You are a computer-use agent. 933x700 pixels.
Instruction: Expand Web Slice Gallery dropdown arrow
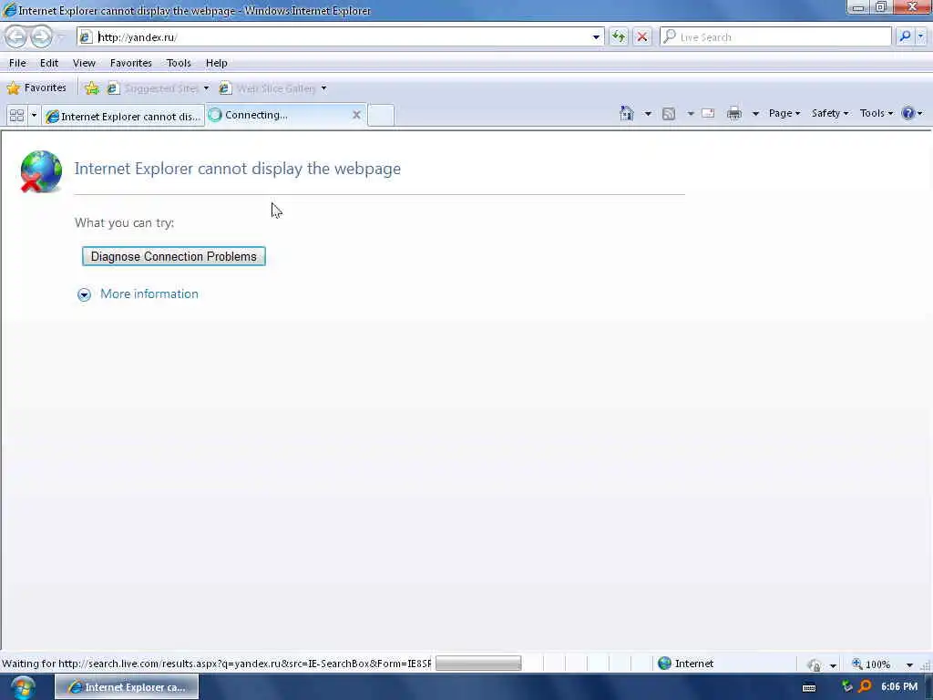pyautogui.click(x=323, y=88)
